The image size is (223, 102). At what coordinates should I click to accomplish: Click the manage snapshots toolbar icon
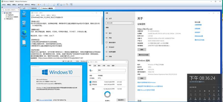[54, 5]
